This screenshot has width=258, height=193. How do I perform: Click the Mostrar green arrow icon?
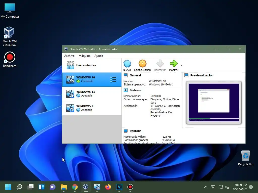pos(174,64)
